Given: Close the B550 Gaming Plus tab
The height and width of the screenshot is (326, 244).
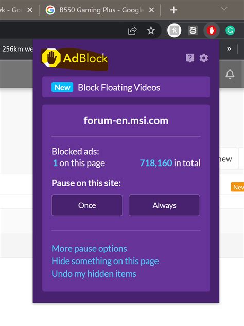Looking at the screenshot, I should click(152, 10).
